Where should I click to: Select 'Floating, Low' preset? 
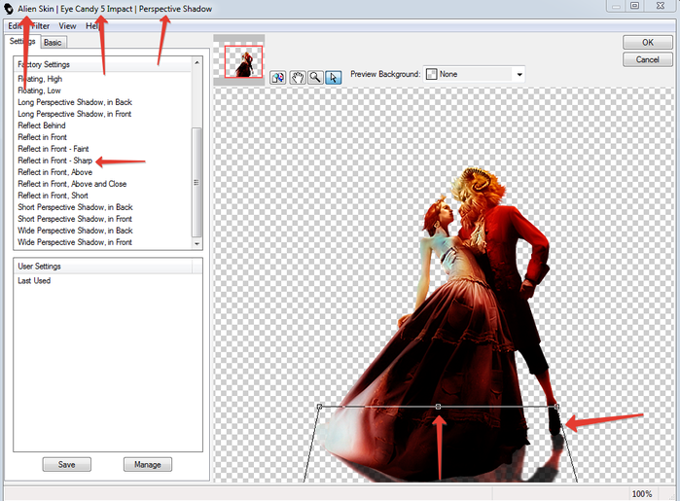click(x=39, y=90)
